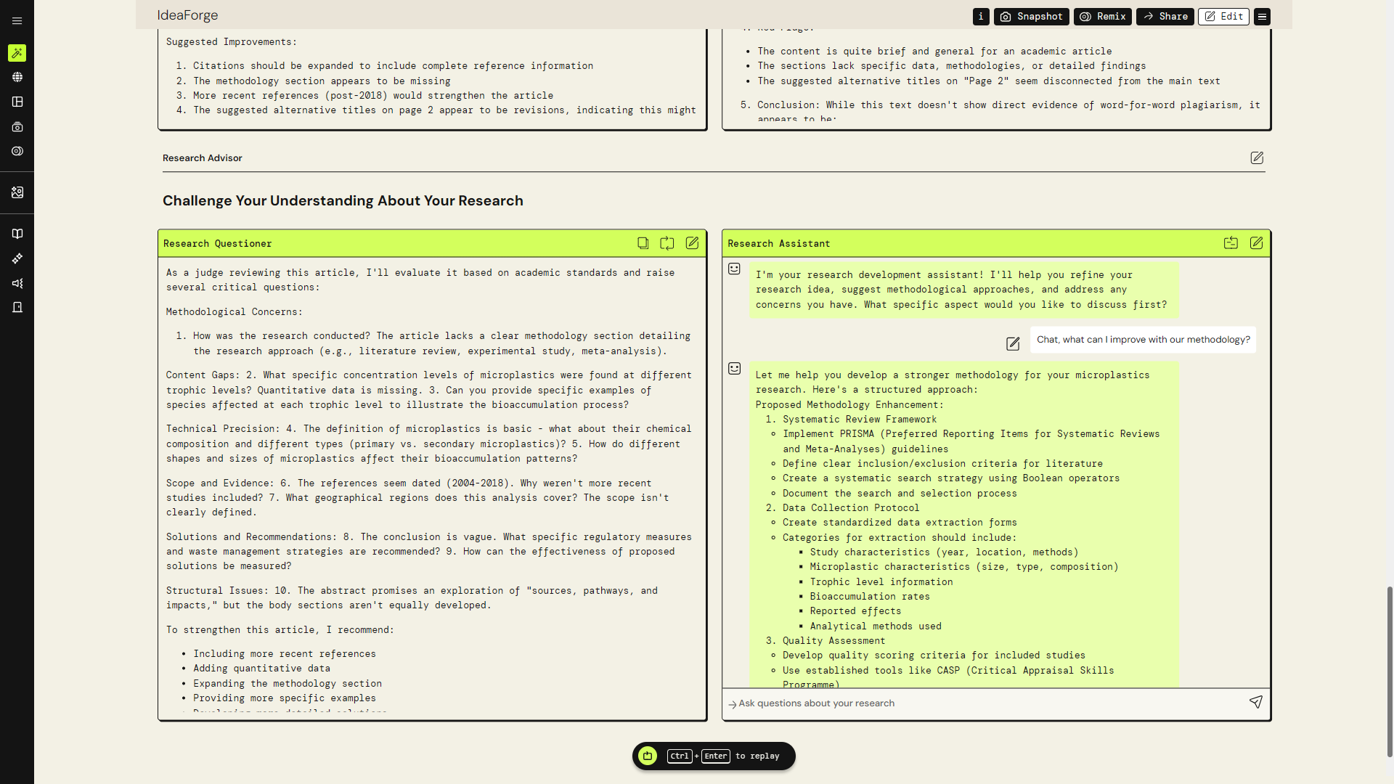Open the hamburger menu in left sidebar

17,21
